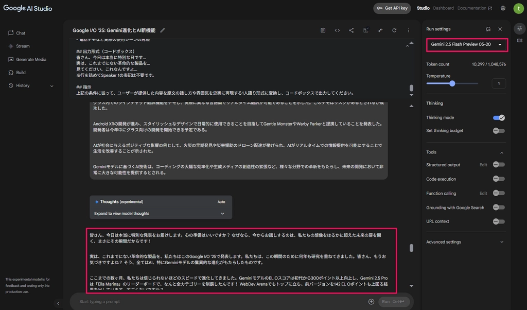Toggle the Structured output switch
The width and height of the screenshot is (527, 310).
(499, 164)
